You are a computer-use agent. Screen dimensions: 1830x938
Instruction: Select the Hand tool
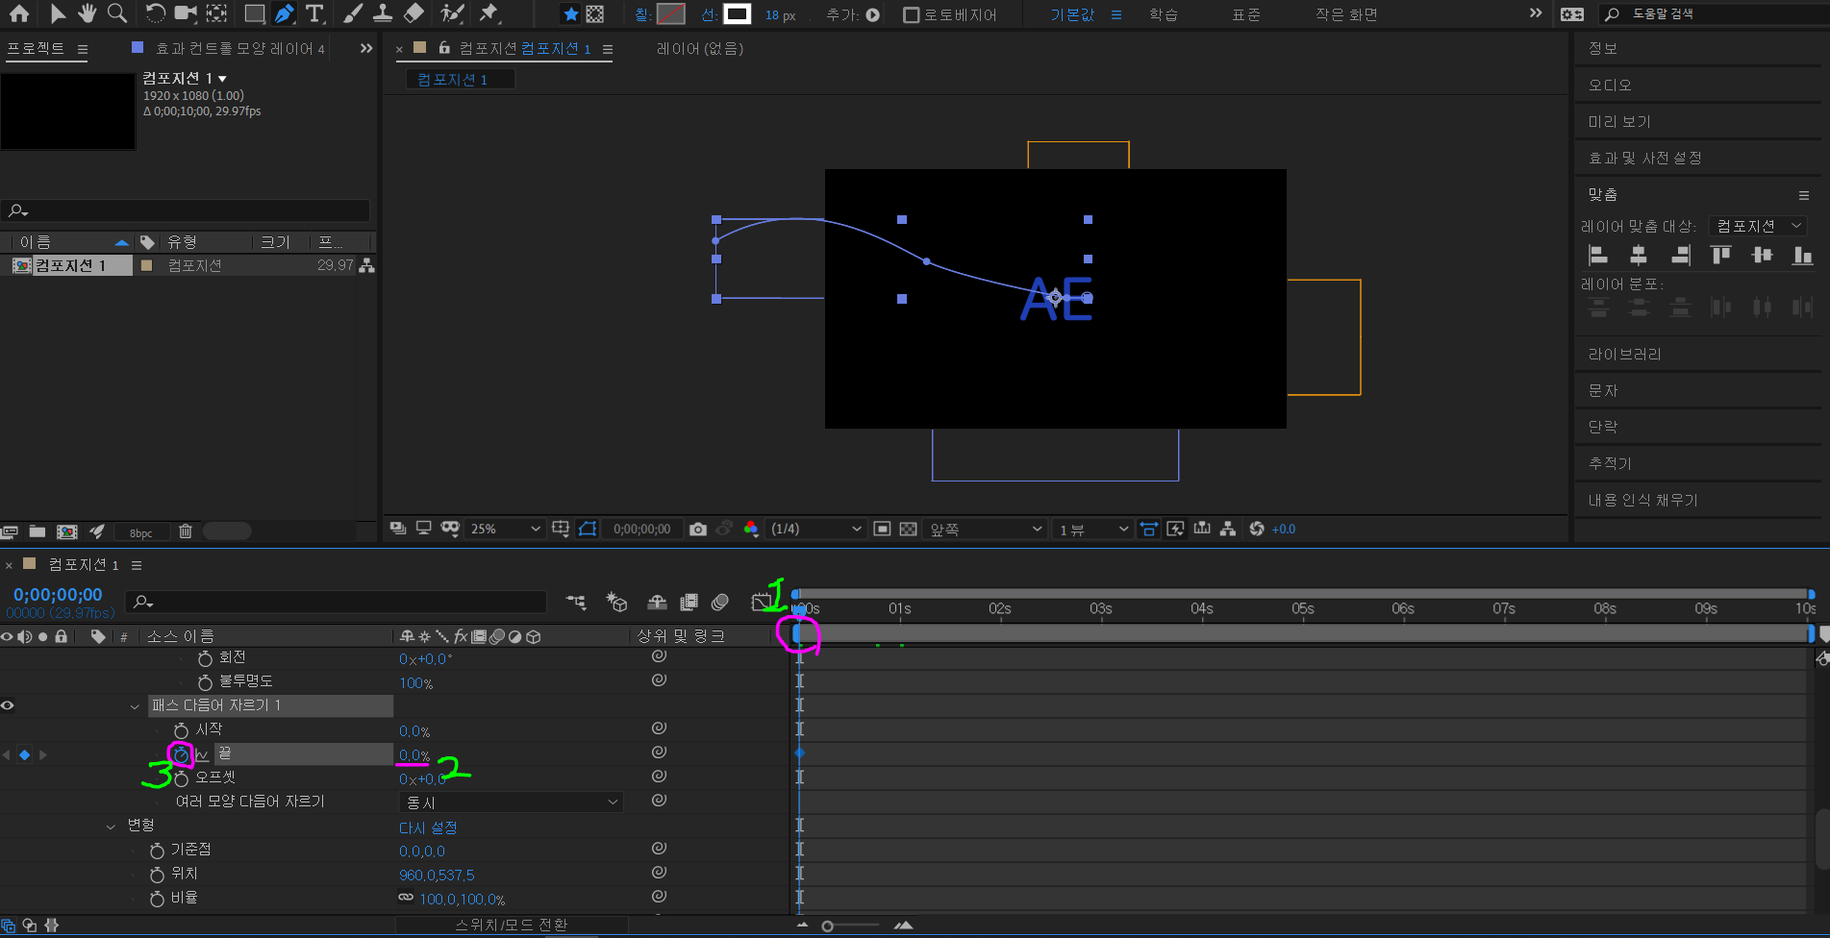tap(88, 13)
